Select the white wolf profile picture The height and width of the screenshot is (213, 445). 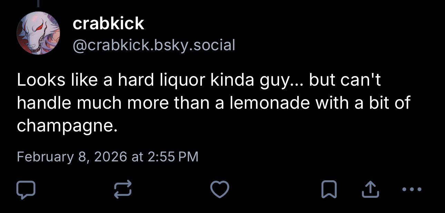[38, 33]
